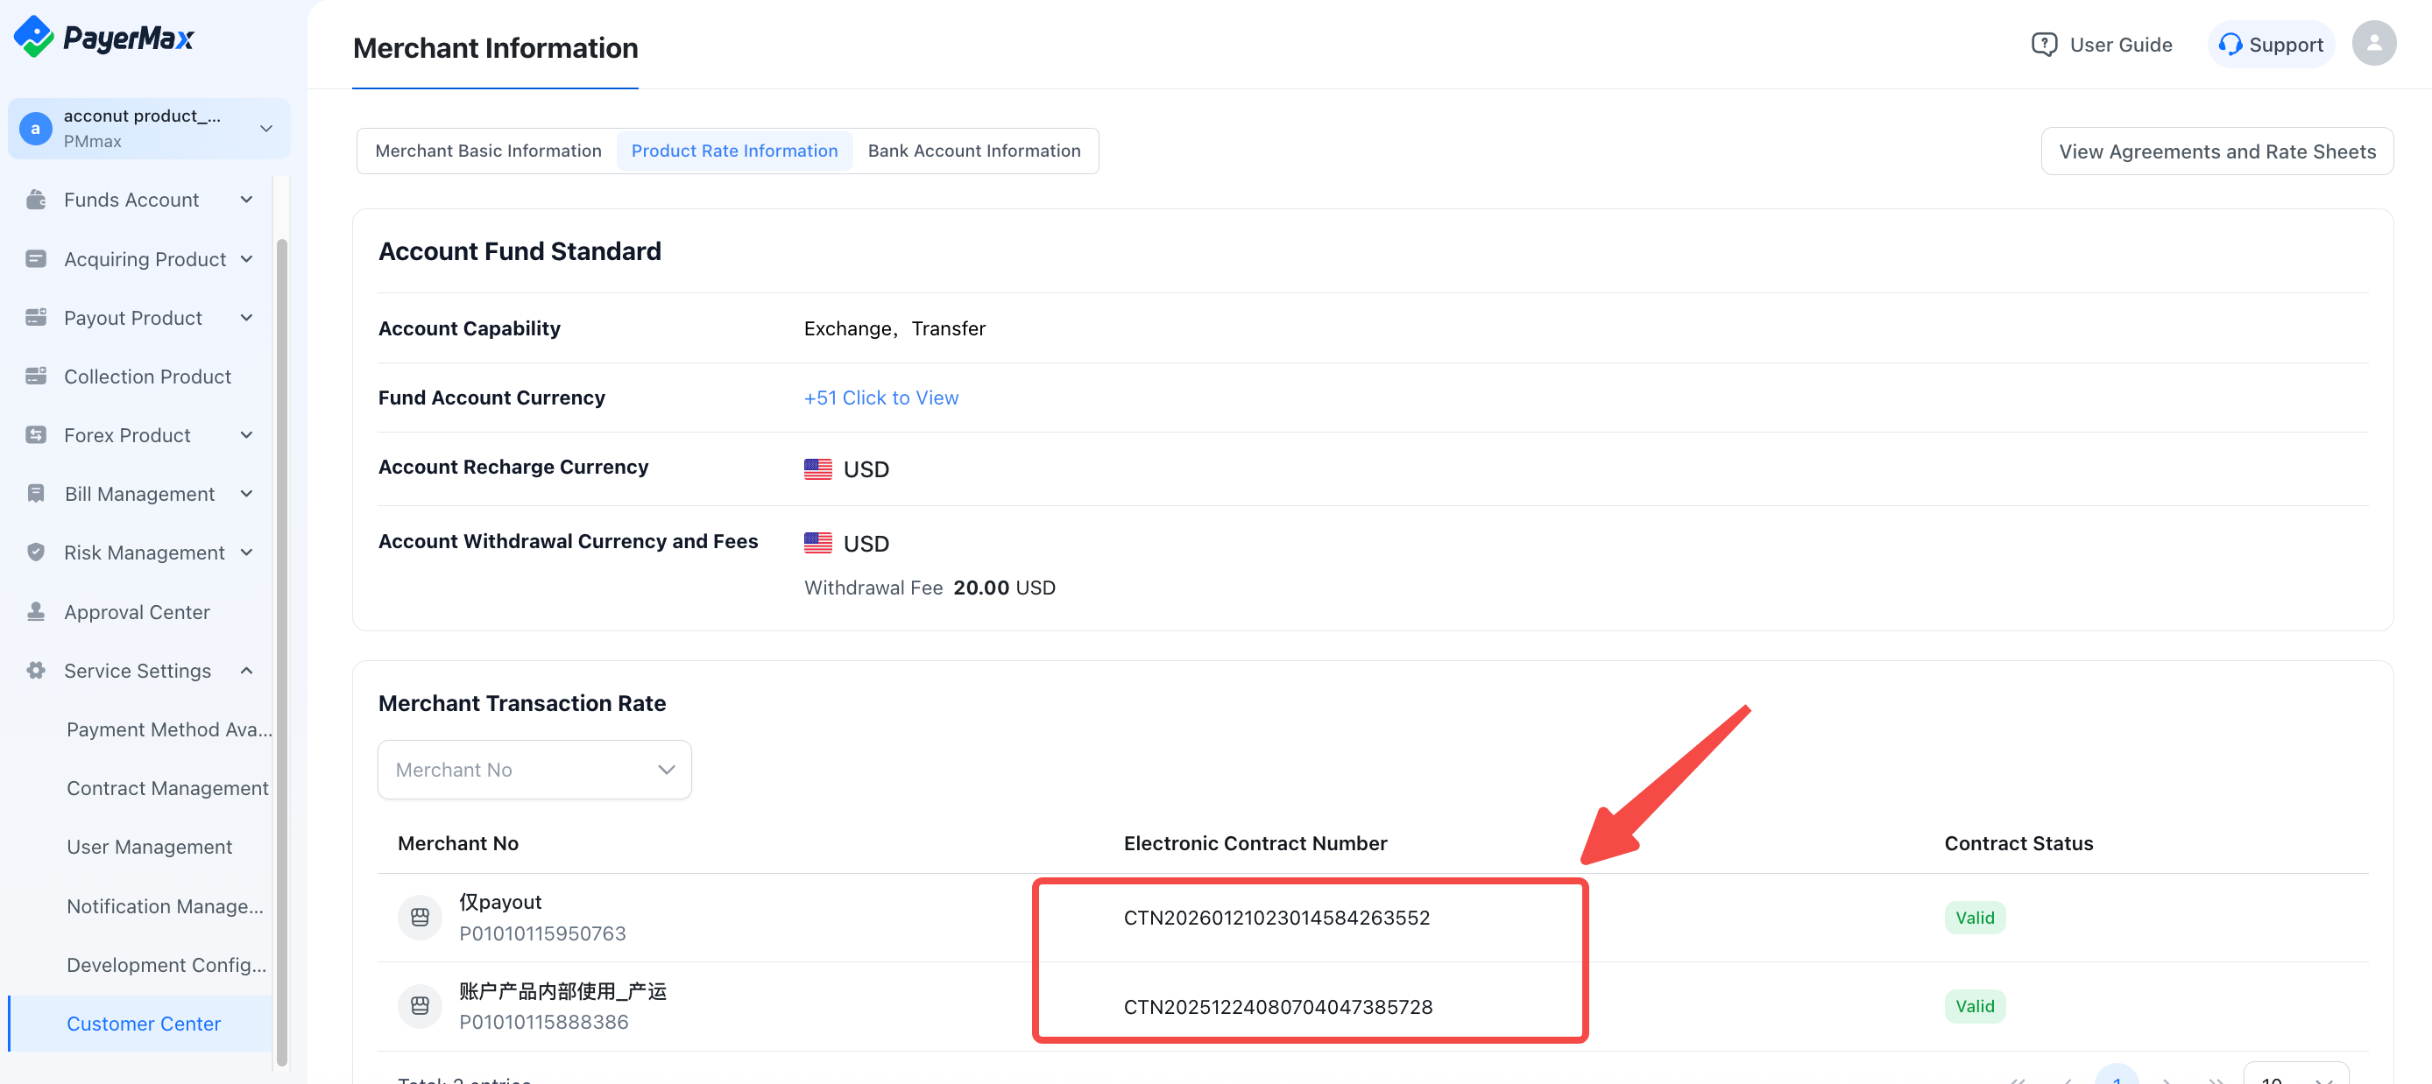Screen dimensions: 2432x1084
Task: Expand the account switcher chevron
Action: pyautogui.click(x=266, y=129)
